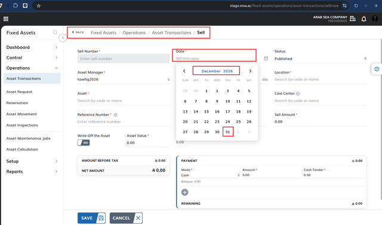Click the Asset search field
Viewport: 382px width, 225px height.
124,101
